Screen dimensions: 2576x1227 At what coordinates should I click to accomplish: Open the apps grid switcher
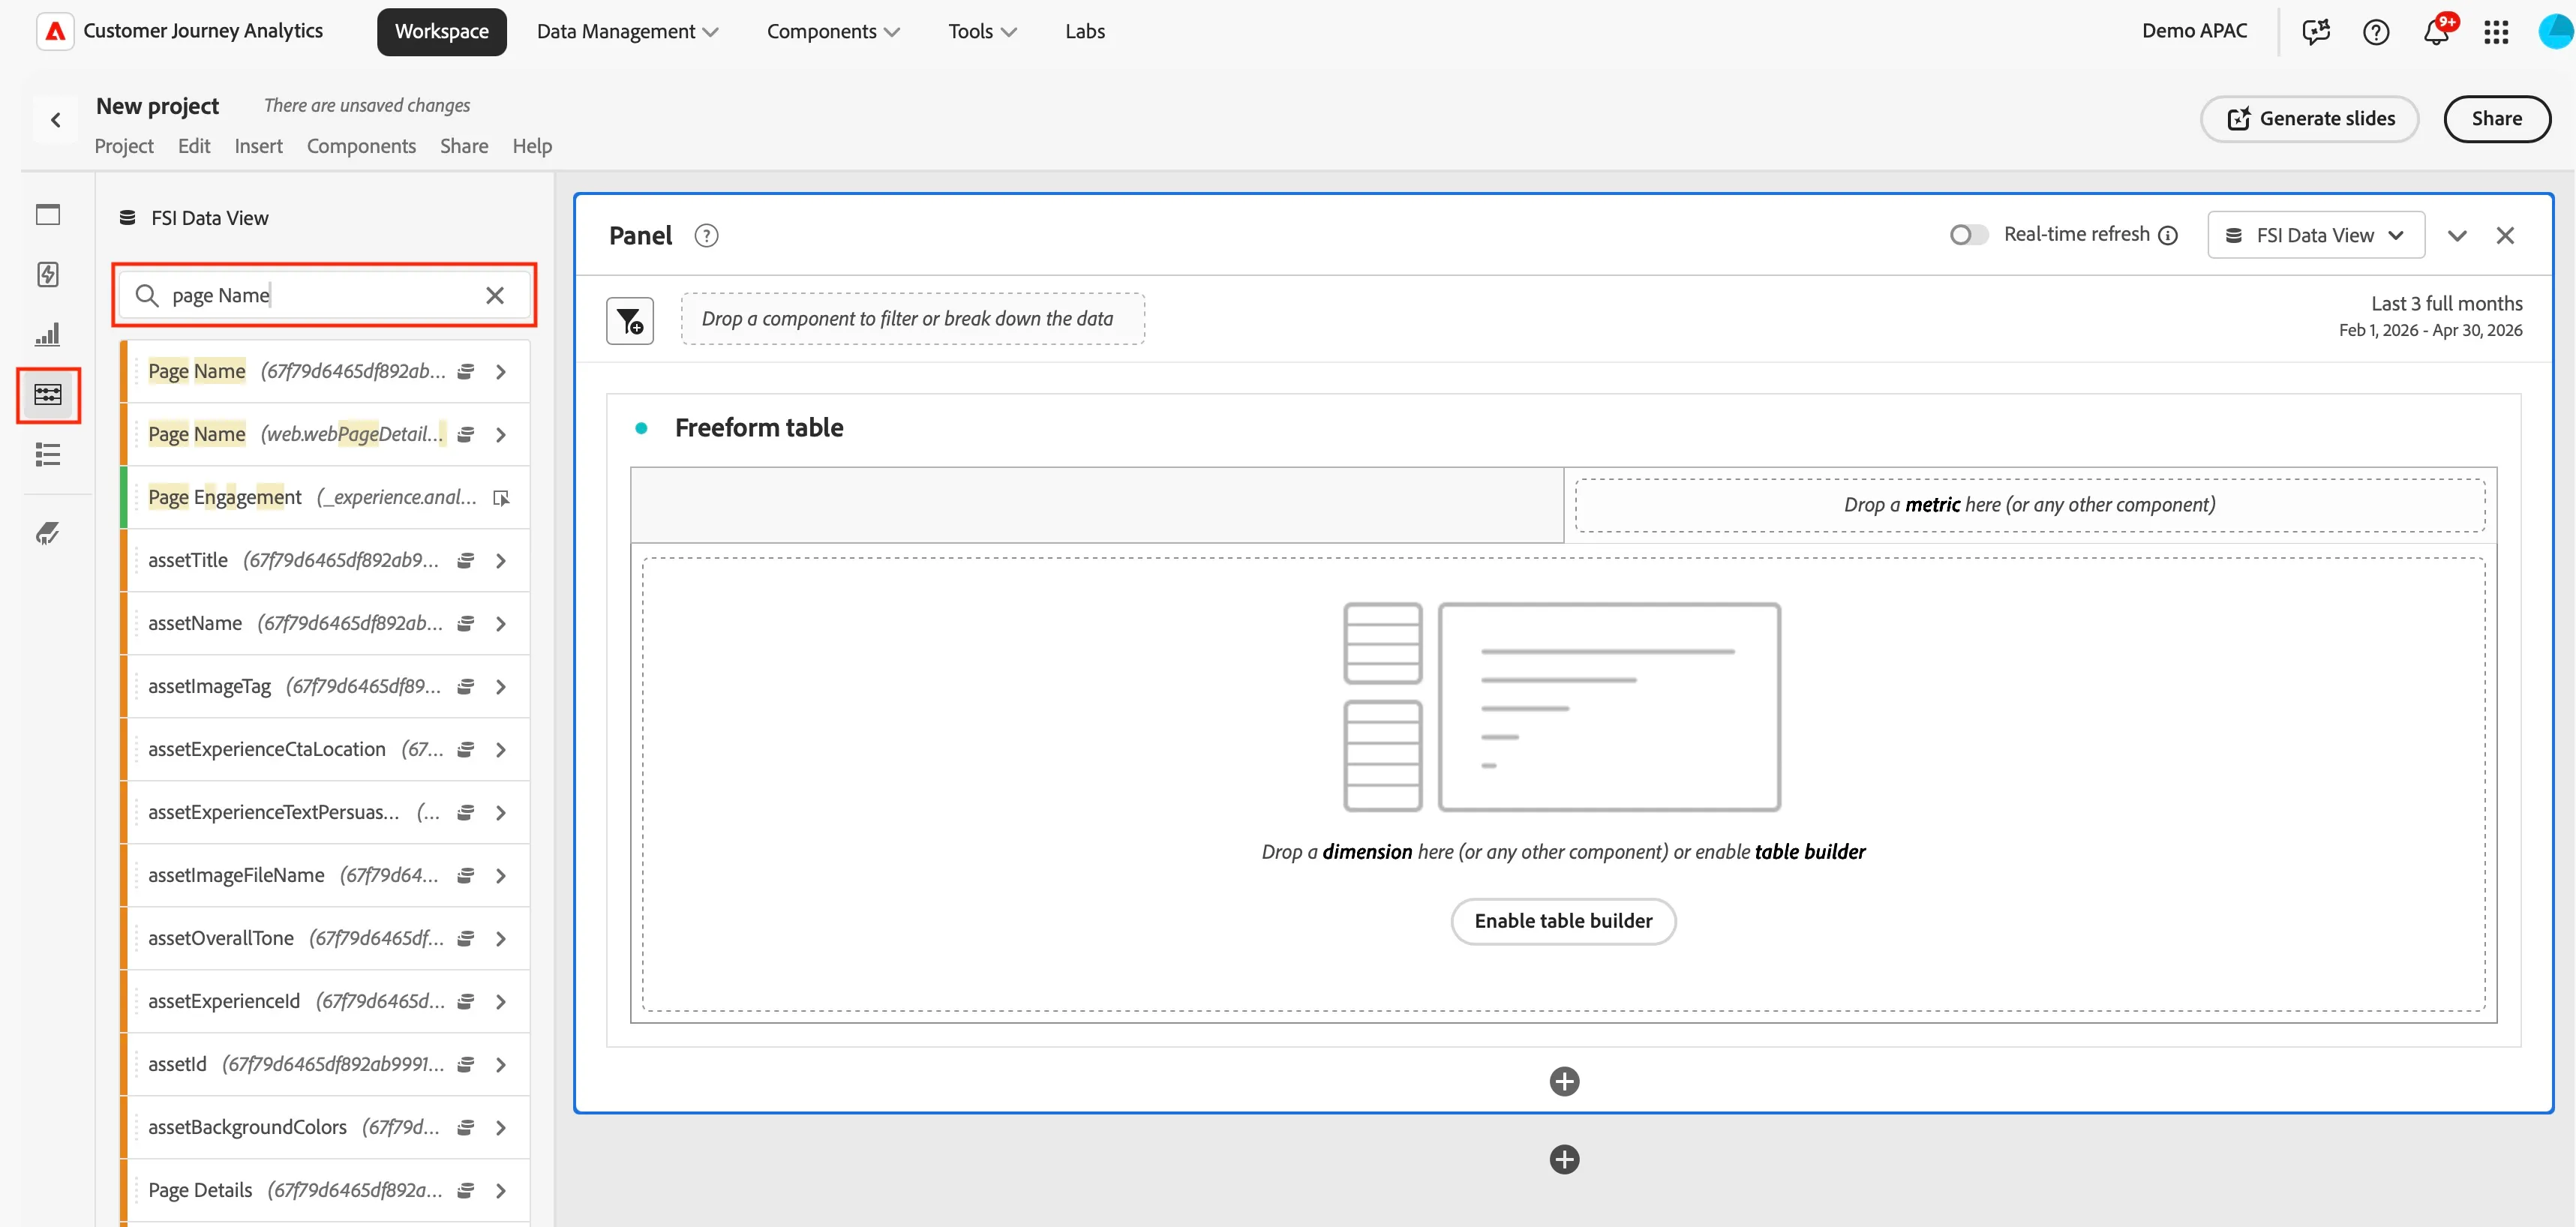pyautogui.click(x=2496, y=32)
